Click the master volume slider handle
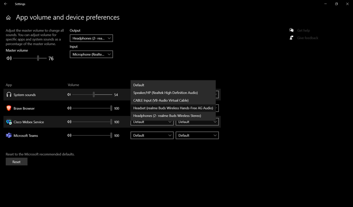The width and height of the screenshot is (353, 207). tap(38, 59)
